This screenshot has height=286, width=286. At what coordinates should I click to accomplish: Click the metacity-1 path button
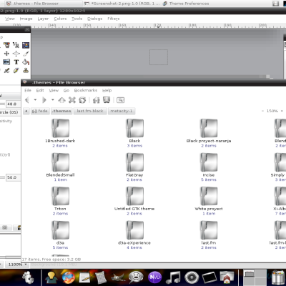(122, 111)
